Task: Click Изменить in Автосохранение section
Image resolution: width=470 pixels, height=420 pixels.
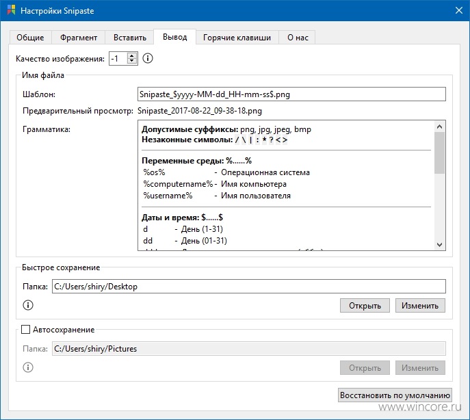Action: (420, 367)
